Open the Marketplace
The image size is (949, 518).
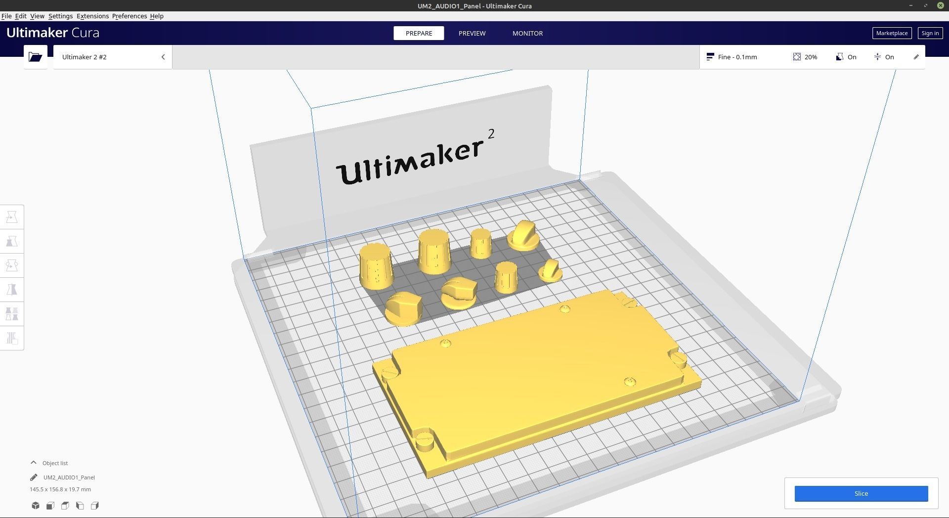[892, 33]
